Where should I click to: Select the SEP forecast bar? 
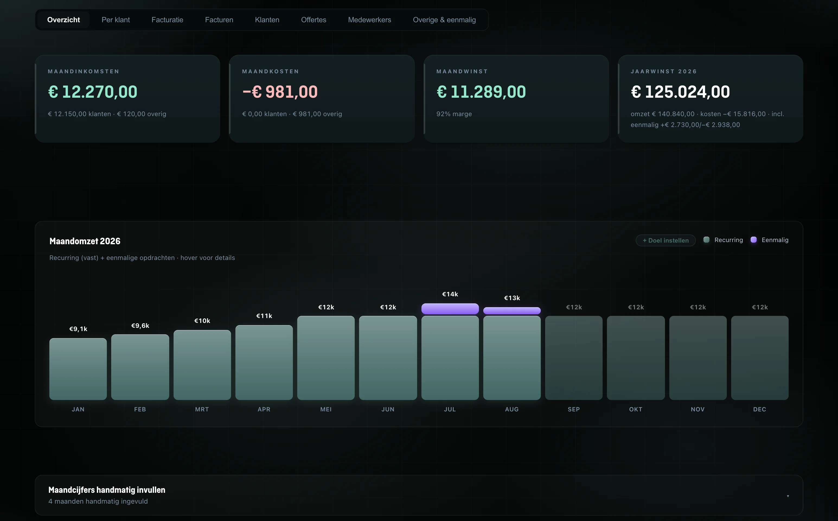(574, 358)
